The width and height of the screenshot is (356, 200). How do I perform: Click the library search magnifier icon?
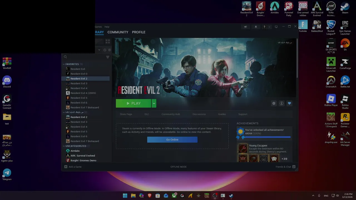65,57
